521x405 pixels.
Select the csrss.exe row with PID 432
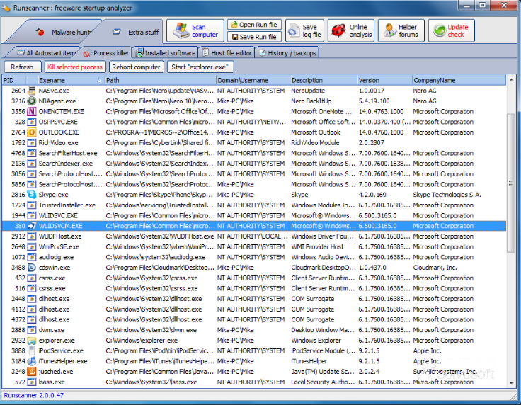click(254, 278)
